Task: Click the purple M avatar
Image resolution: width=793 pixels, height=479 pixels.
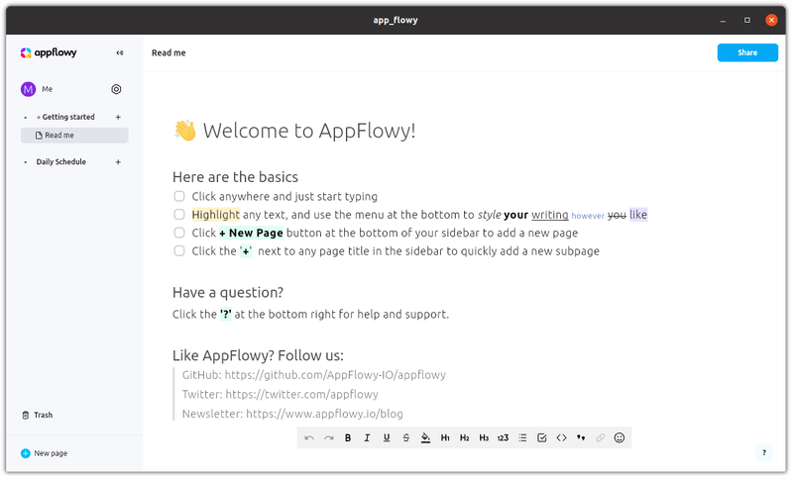Action: (x=28, y=89)
